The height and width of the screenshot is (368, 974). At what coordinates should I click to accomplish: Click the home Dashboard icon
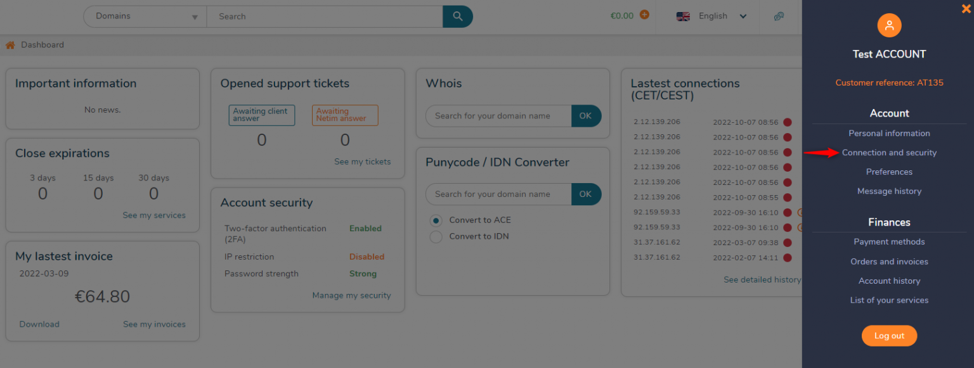tap(10, 44)
